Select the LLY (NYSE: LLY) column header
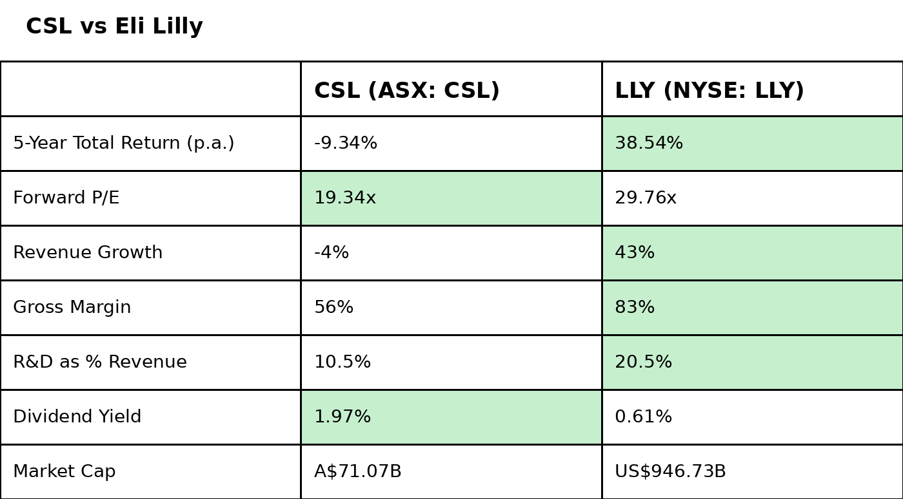 pyautogui.click(x=709, y=91)
